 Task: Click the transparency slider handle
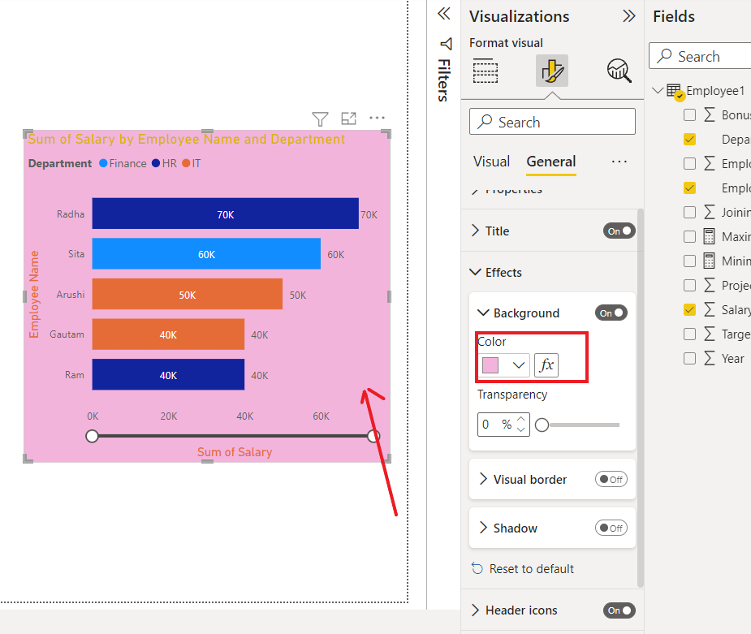[x=542, y=425]
